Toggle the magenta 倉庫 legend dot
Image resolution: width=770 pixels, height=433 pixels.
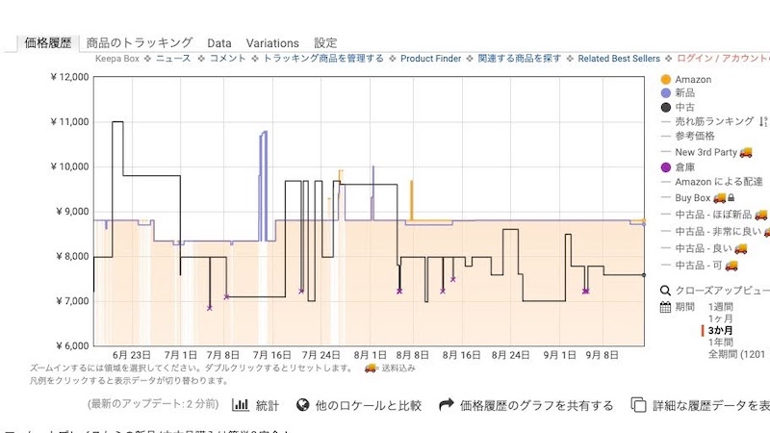click(x=666, y=167)
